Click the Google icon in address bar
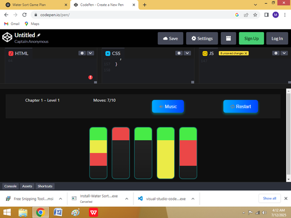This screenshot has height=218, width=291. (237, 15)
